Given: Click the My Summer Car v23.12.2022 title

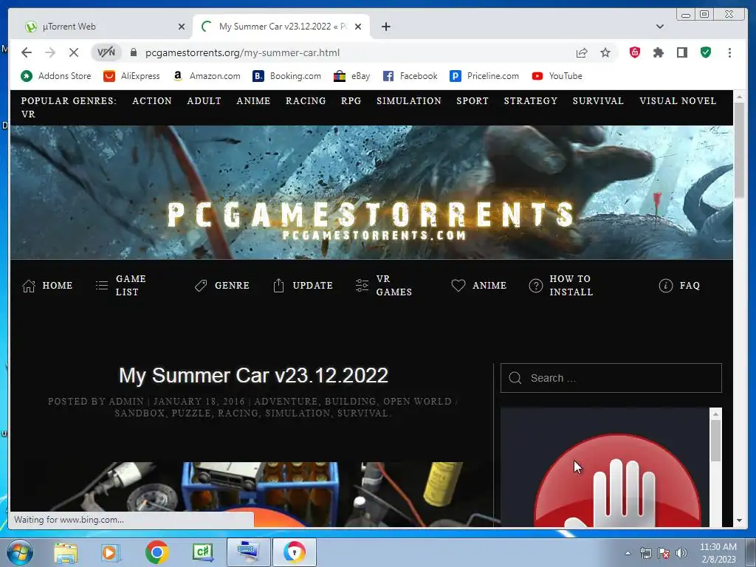Looking at the screenshot, I should click(x=254, y=376).
